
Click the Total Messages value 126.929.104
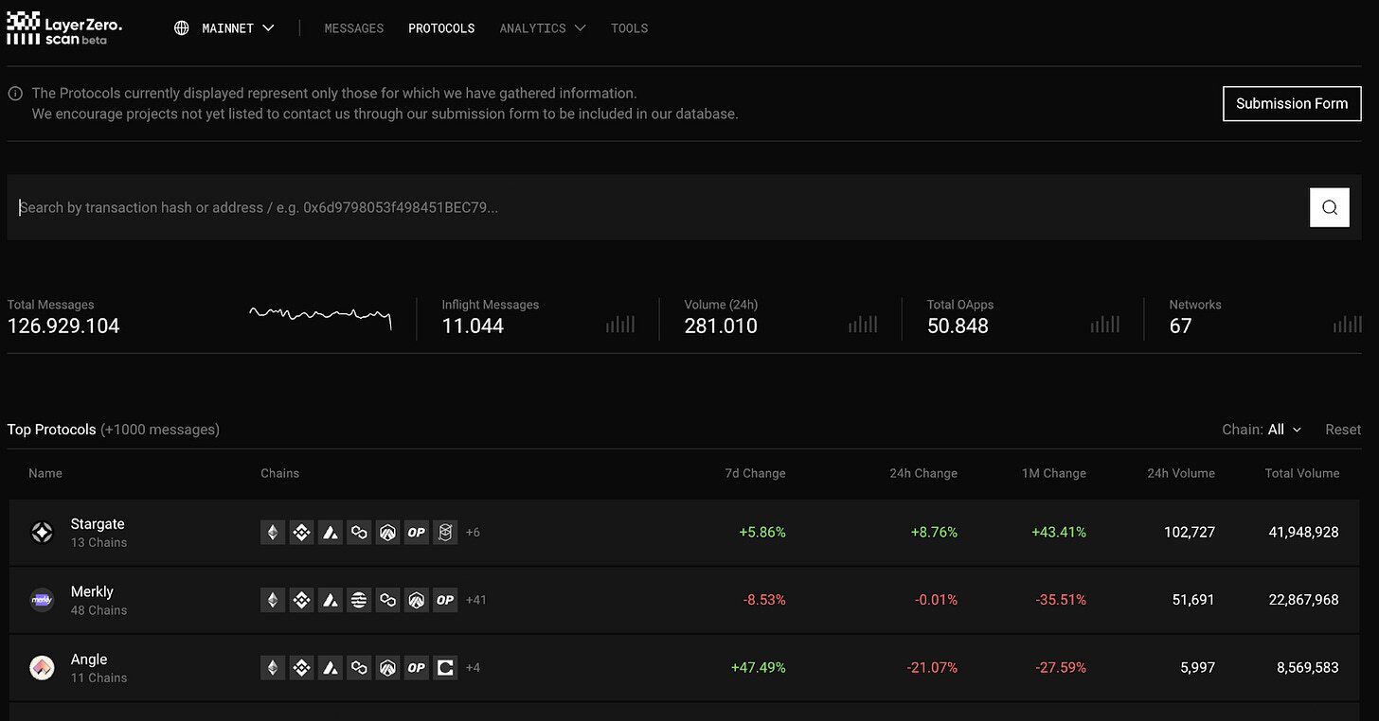coord(63,326)
